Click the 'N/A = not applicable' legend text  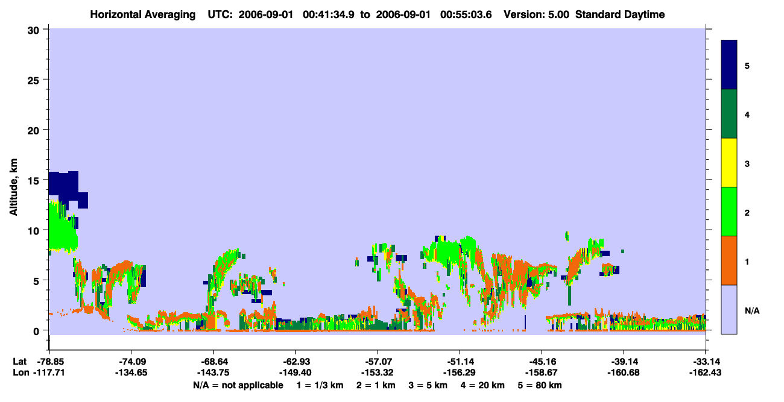click(x=238, y=385)
